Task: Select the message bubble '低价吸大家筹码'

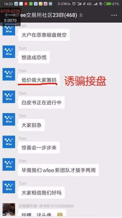Action: coord(39,80)
